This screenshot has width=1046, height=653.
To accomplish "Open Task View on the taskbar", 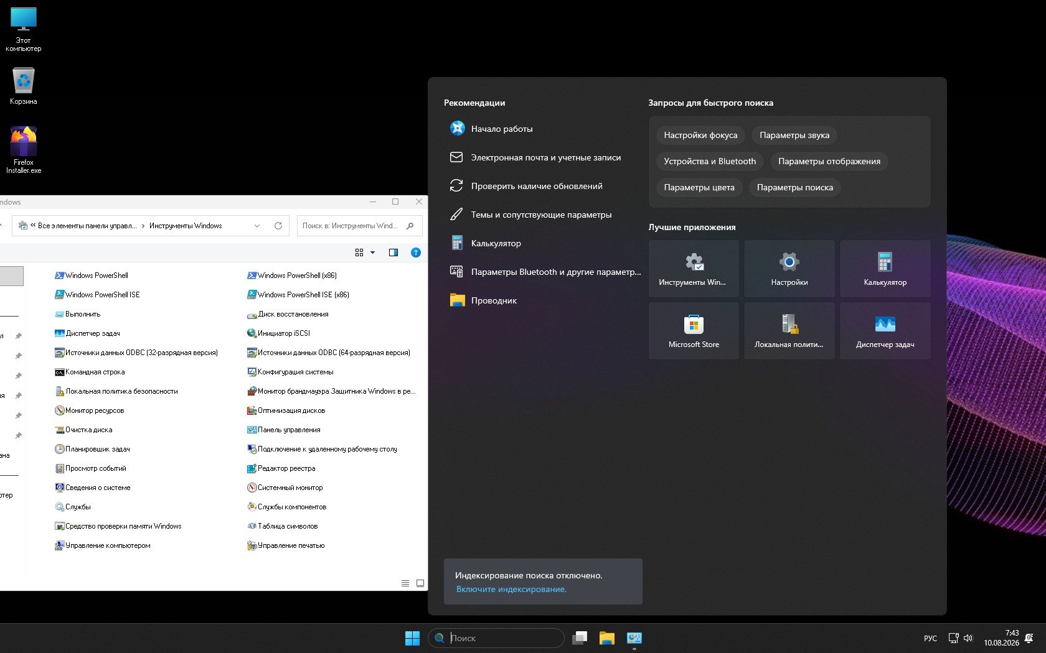I will (580, 638).
